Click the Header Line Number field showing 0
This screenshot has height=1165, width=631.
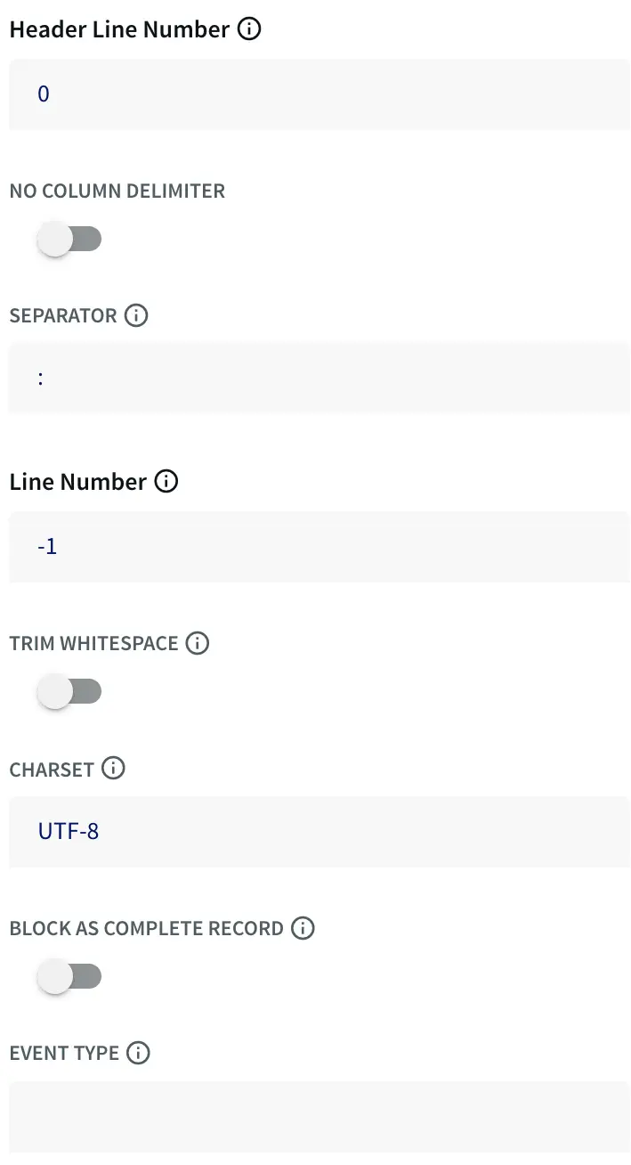click(319, 94)
